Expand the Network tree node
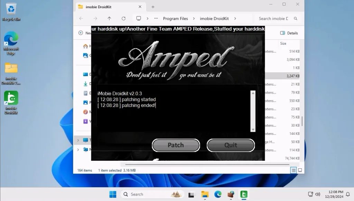354x201 pixels. (78, 149)
